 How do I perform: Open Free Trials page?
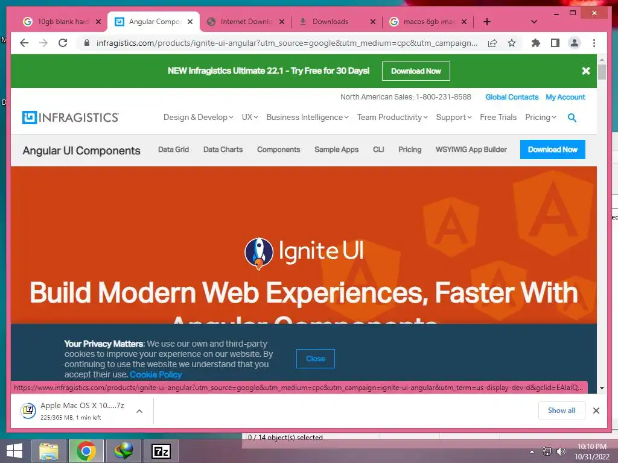(x=498, y=118)
